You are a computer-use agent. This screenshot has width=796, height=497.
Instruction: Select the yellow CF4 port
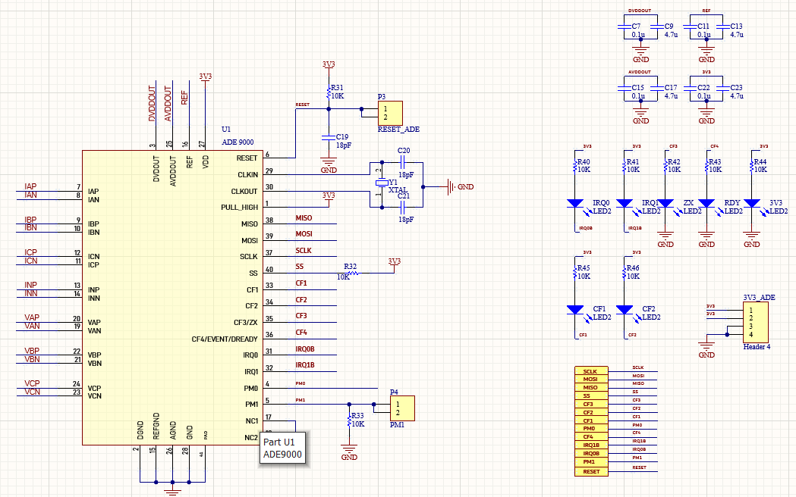pyautogui.click(x=591, y=436)
